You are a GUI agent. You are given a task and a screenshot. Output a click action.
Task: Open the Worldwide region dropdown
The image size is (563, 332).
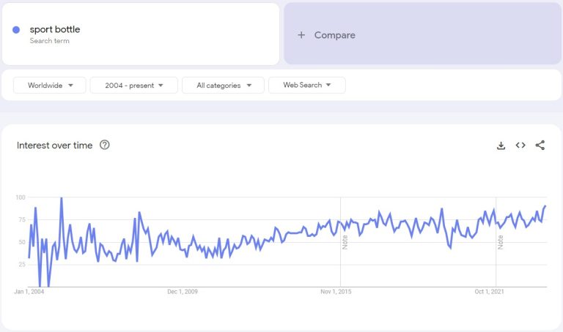coord(50,86)
